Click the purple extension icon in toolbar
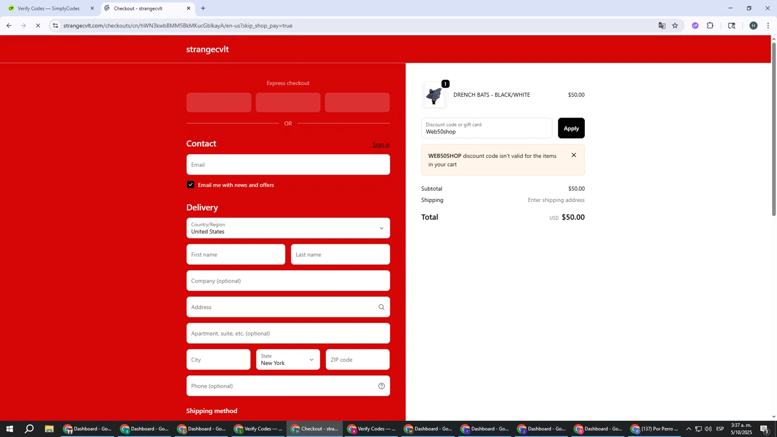This screenshot has width=777, height=437. pyautogui.click(x=695, y=25)
